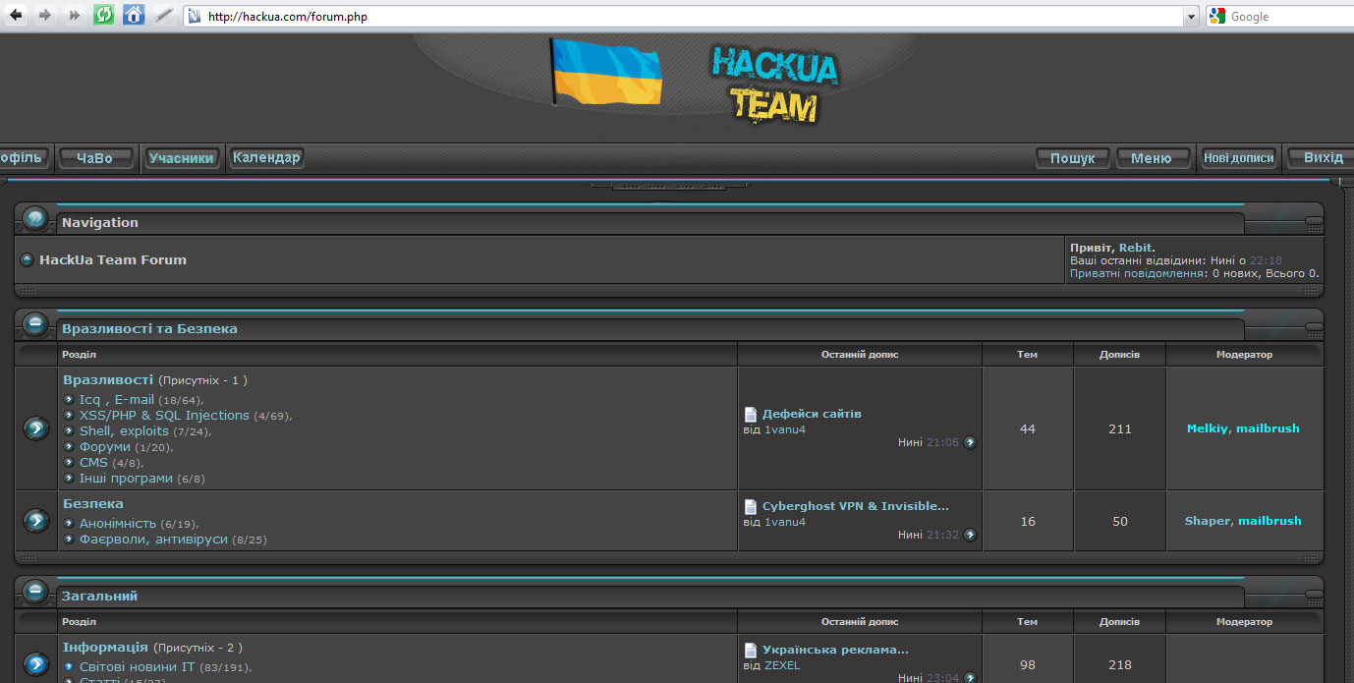Open the Учасники menu item
The height and width of the screenshot is (683, 1354).
[x=182, y=158]
